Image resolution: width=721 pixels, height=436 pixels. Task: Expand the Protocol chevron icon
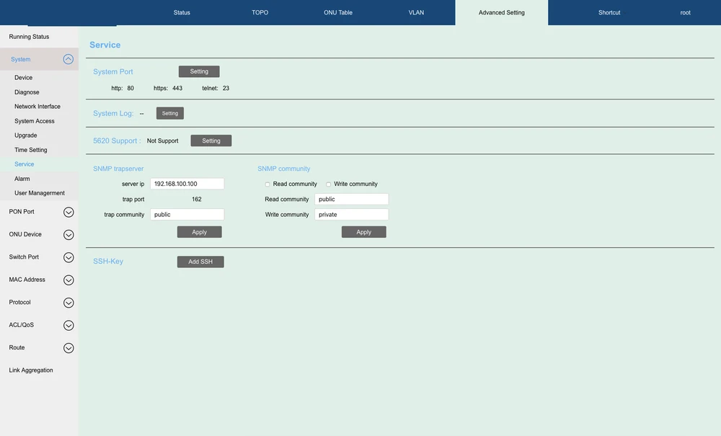[68, 303]
